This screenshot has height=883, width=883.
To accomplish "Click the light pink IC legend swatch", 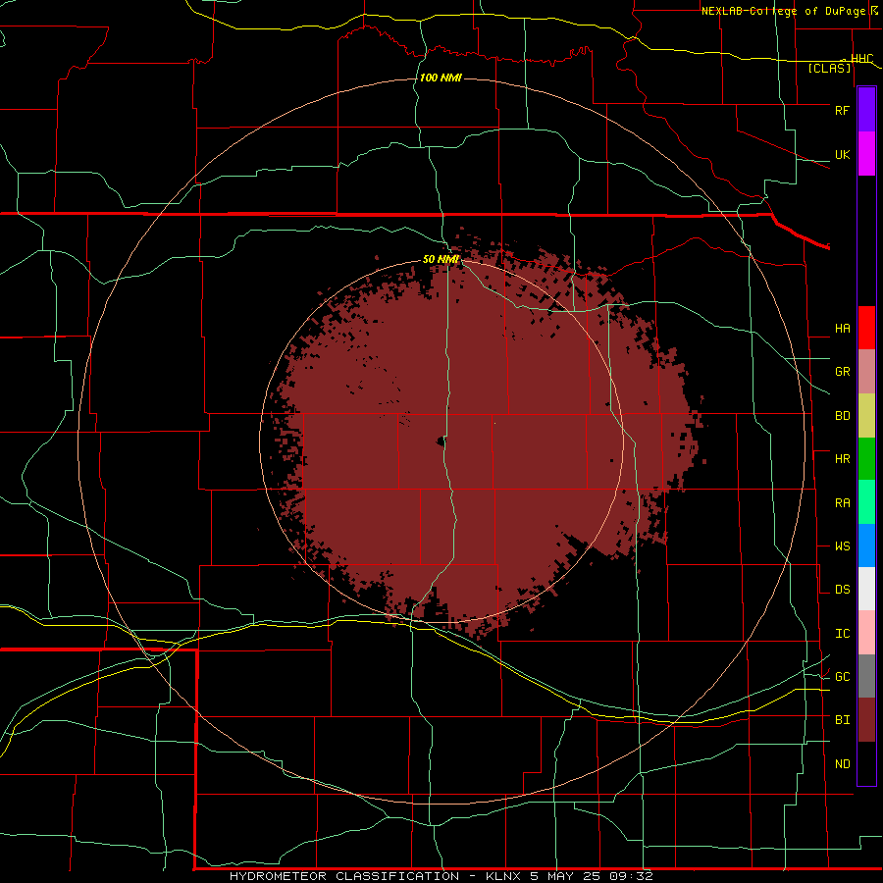I will click(x=866, y=633).
